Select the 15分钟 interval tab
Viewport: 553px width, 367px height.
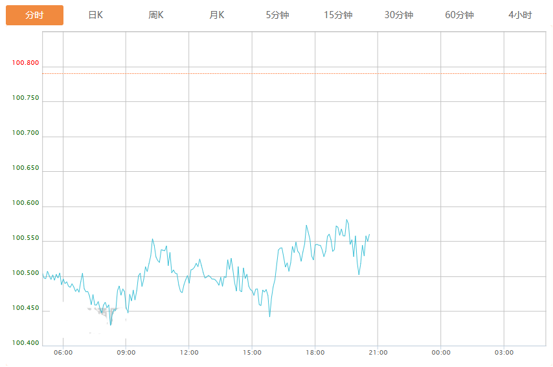(x=338, y=15)
